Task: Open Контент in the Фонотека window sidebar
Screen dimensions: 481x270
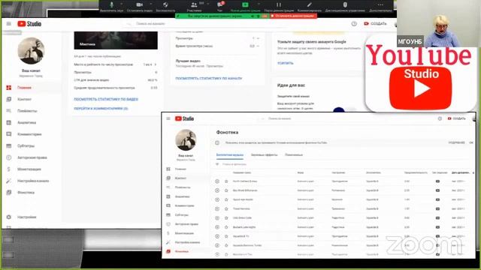Action: point(180,178)
